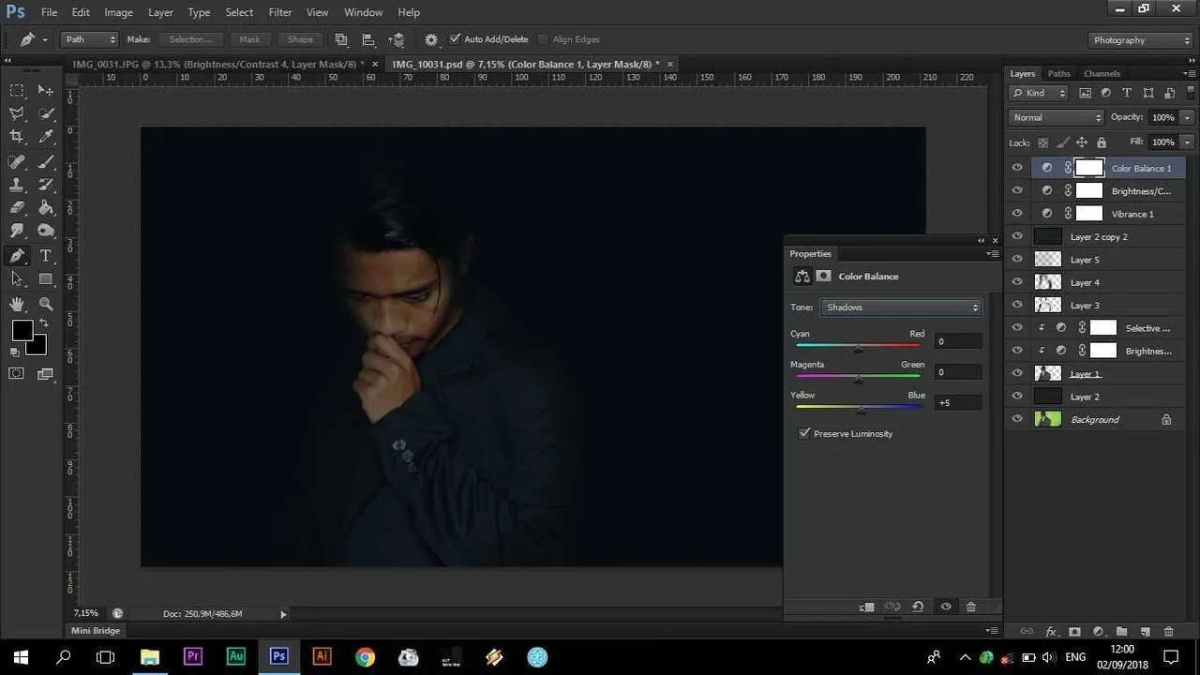Create a new layer group
The width and height of the screenshot is (1200, 675).
[1121, 632]
